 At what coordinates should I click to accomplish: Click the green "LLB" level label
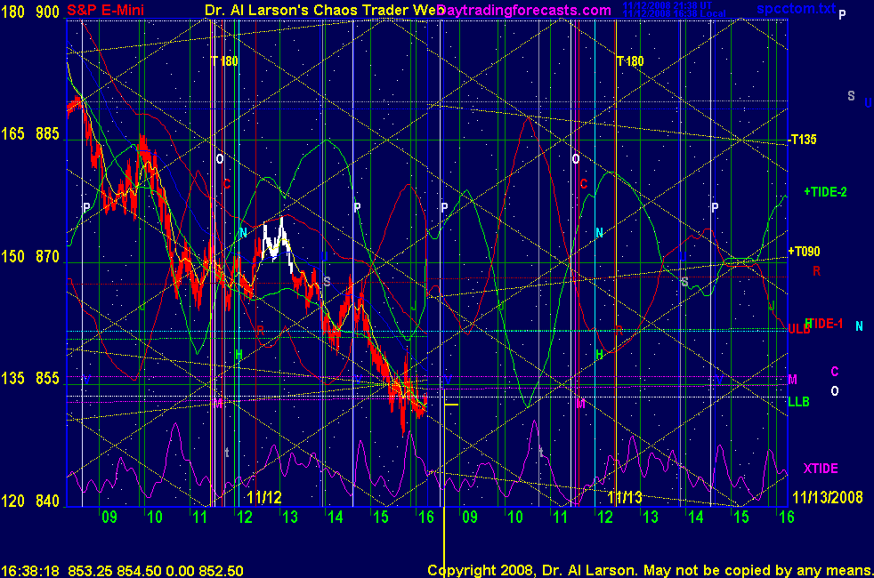click(x=798, y=401)
